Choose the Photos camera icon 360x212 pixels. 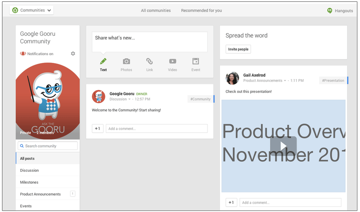point(126,61)
